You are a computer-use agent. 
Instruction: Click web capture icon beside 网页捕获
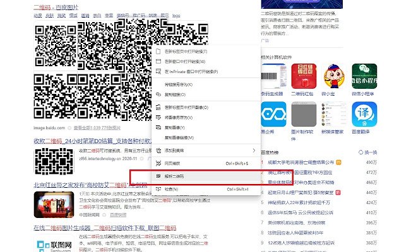pos(158,163)
